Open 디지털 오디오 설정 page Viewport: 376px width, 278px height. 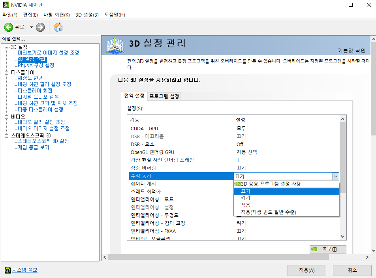[x=38, y=97]
